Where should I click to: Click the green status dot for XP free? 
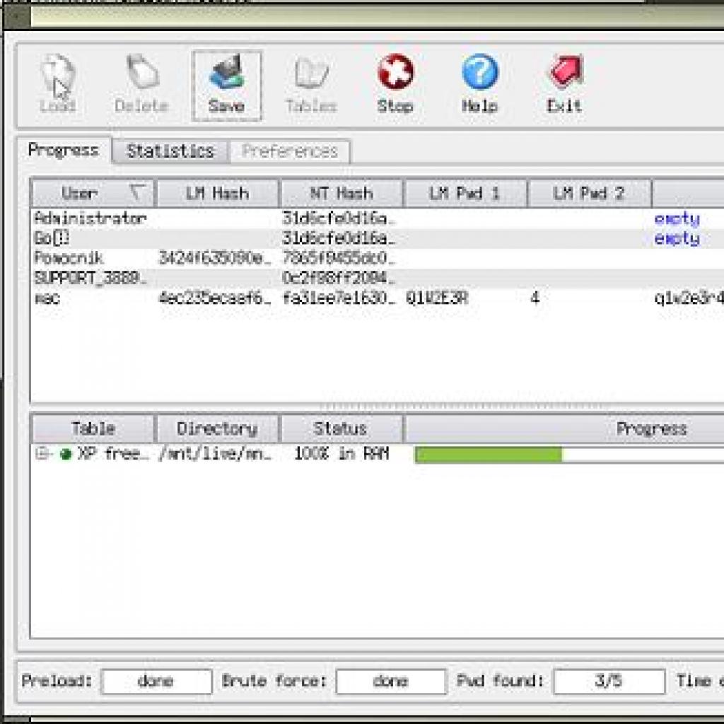click(66, 455)
